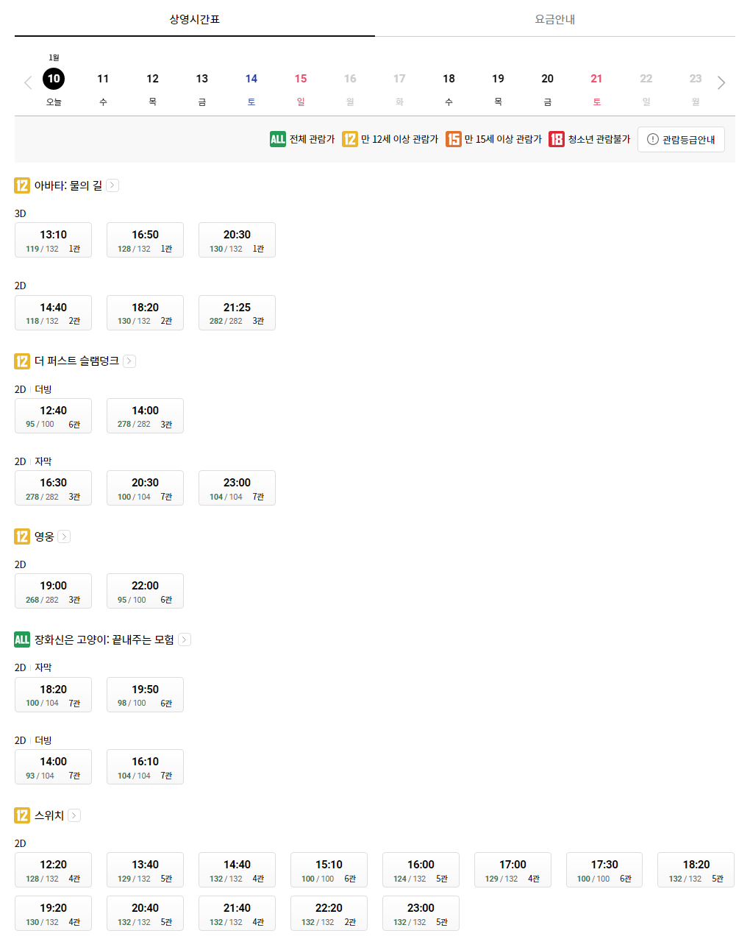Click the orange 15 rating legend icon
Image resolution: width=750 pixels, height=939 pixels.
(x=454, y=139)
